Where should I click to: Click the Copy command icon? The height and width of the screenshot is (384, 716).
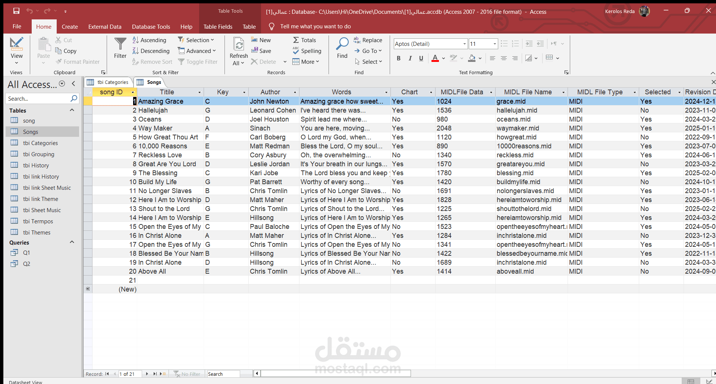(59, 51)
